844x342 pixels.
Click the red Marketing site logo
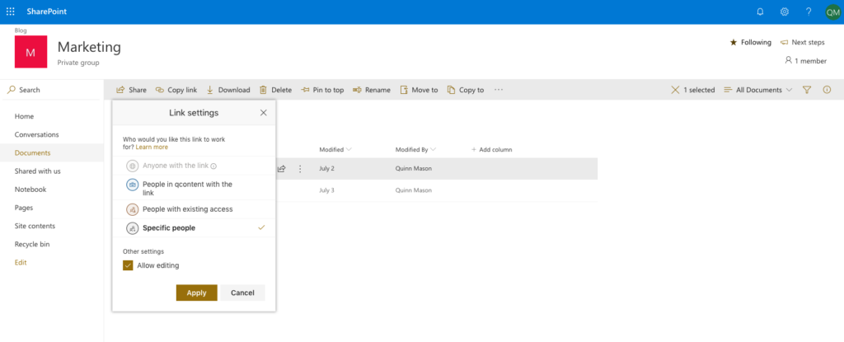pos(31,52)
